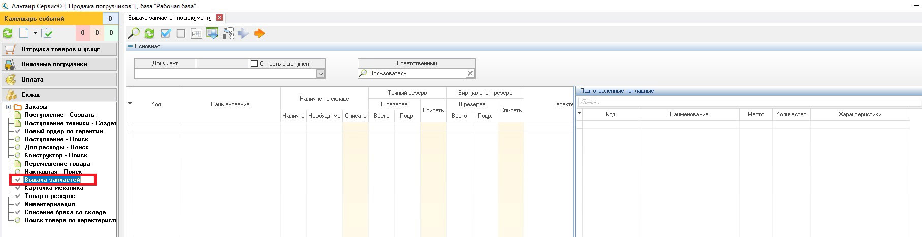
Task: Click the table with blue down-arrow icon
Action: (212, 34)
